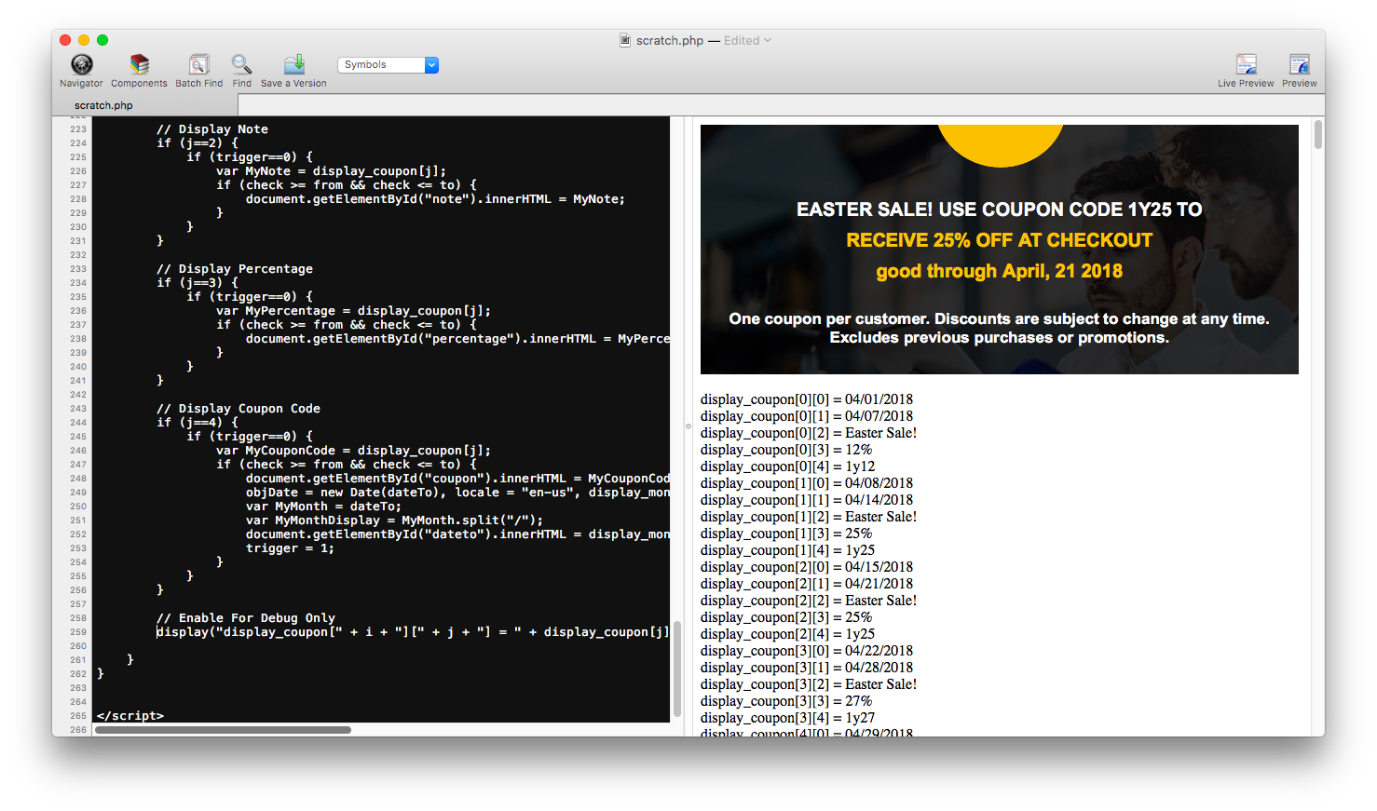Image resolution: width=1377 pixels, height=811 pixels.
Task: Click 'display_coupon[0][4] = 1y12' output line
Action: click(x=788, y=466)
